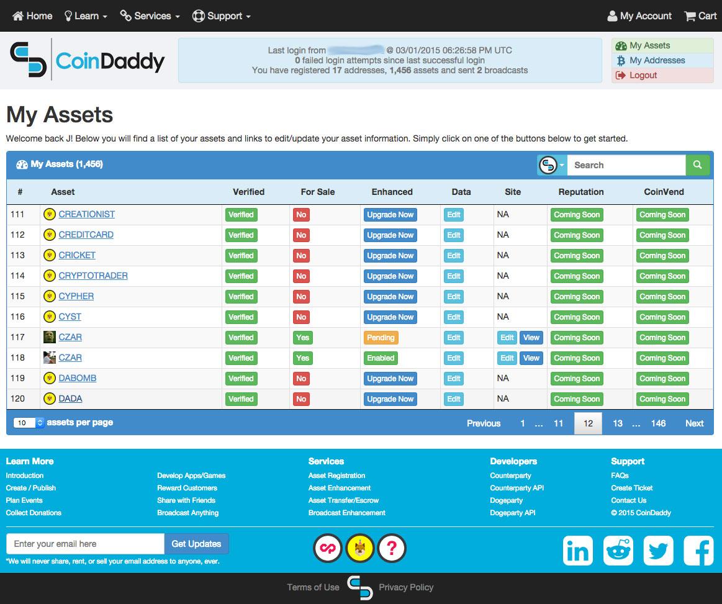Open the Twitter social icon
The image size is (722, 604).
658,550
